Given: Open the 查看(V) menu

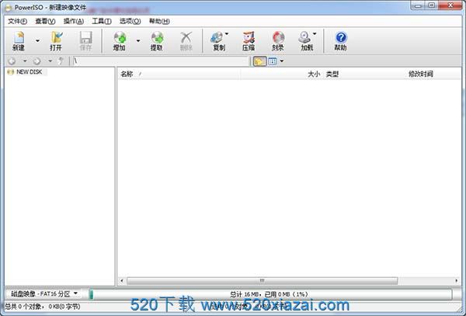Looking at the screenshot, I should (x=45, y=21).
